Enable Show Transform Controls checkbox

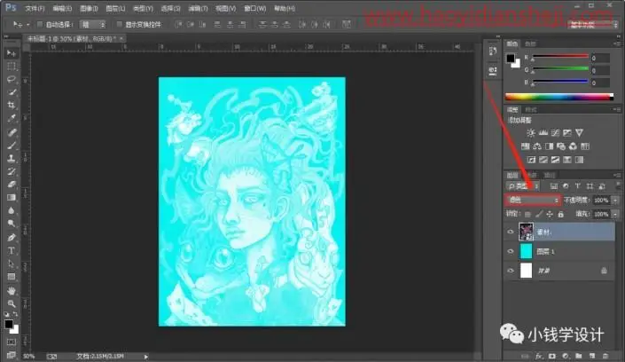[119, 24]
